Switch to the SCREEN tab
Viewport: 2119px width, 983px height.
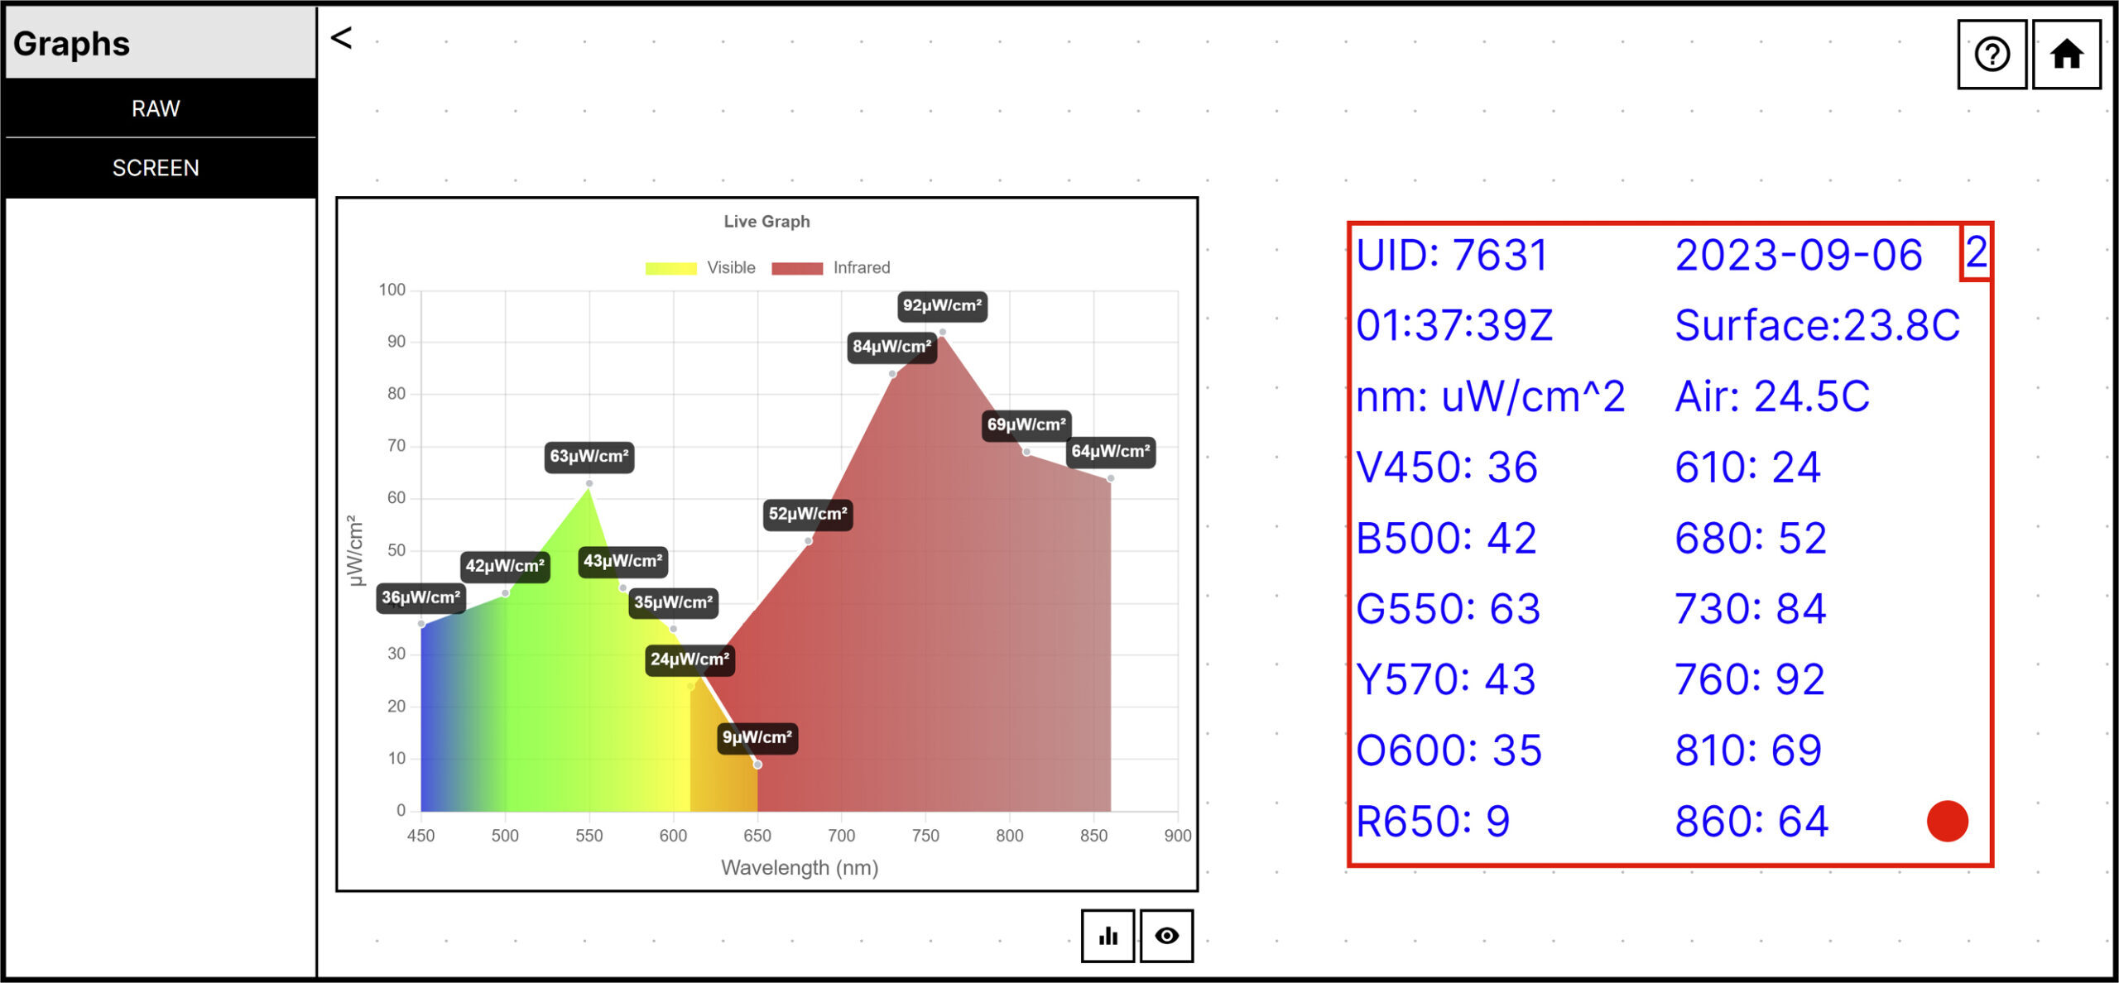157,167
